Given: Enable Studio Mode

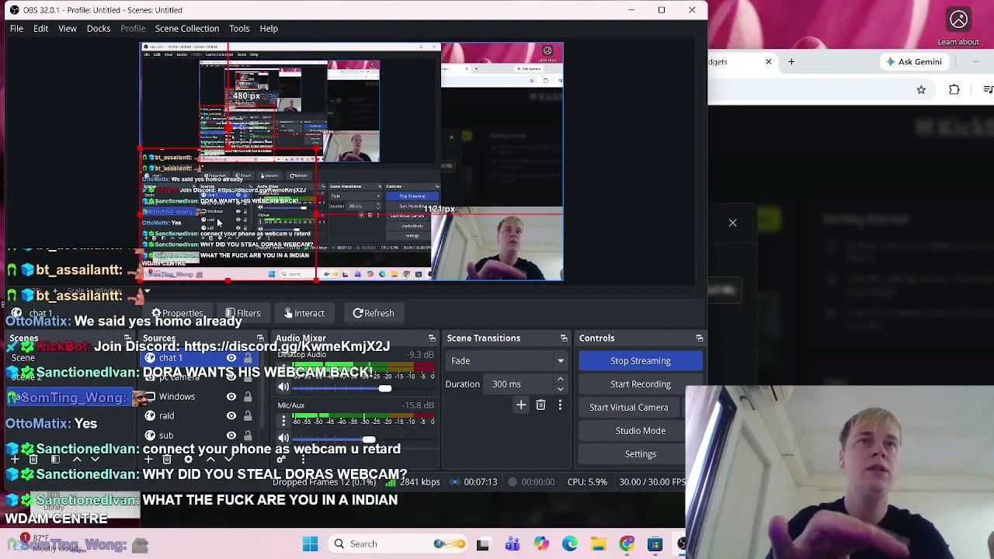Looking at the screenshot, I should click(x=641, y=431).
